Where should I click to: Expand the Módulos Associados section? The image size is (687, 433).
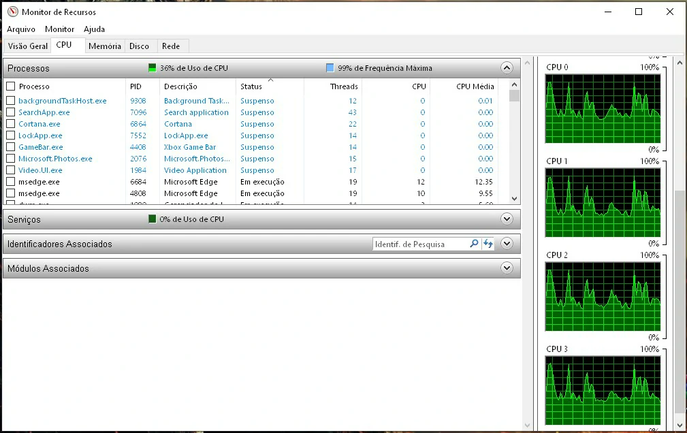(x=507, y=268)
